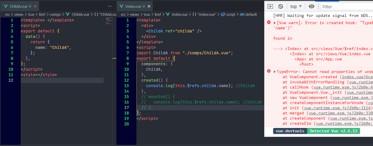Expand the Vue warn error message
This screenshot has width=373, height=146.
point(274,23)
